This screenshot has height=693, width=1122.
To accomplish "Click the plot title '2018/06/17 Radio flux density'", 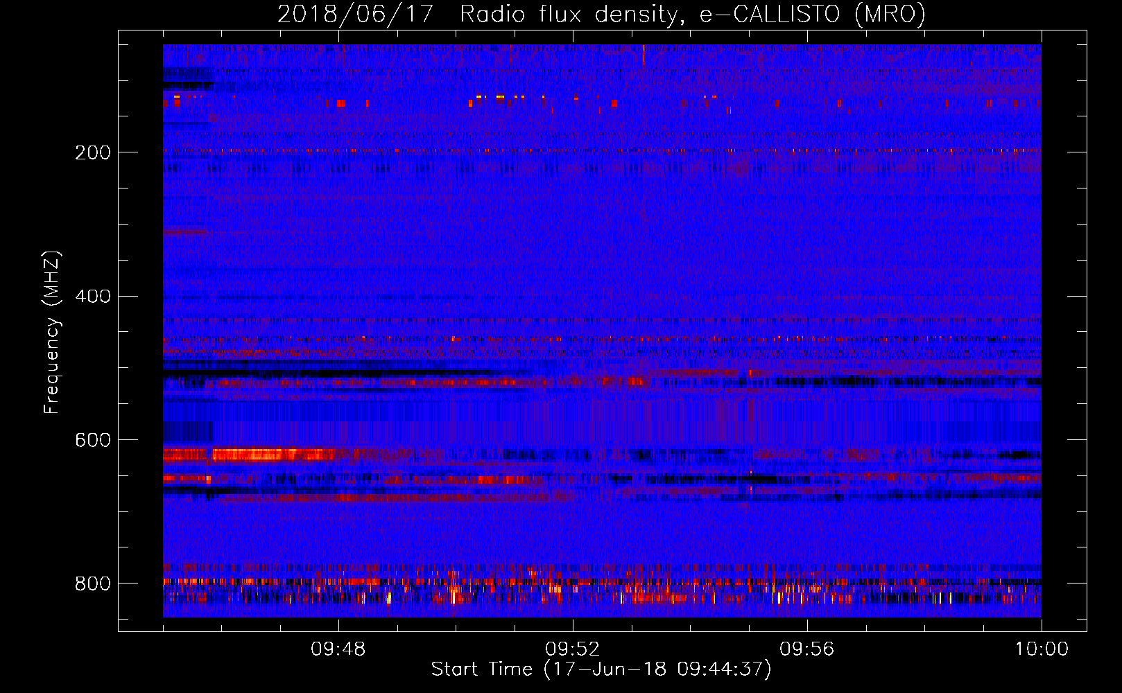I will [601, 14].
